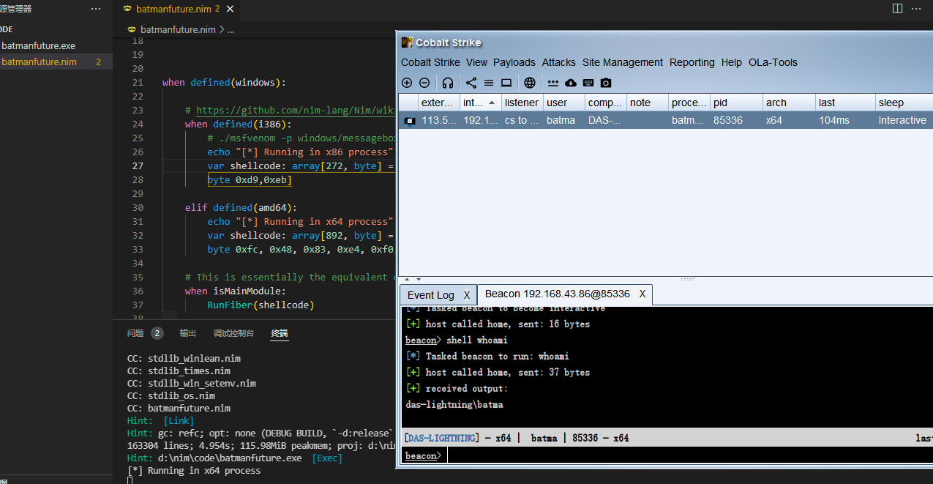Open batmanfuture.exe in the explorer
Viewport: 933px width, 484px height.
(x=38, y=45)
